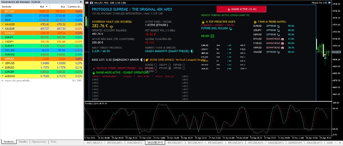Click the bull icon in EURUSD UPTREND row
The width and height of the screenshot is (343, 146).
(278, 26)
